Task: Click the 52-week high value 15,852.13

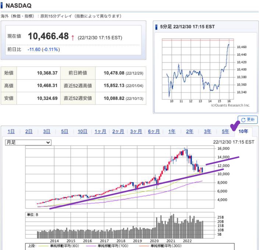Action: click(x=114, y=86)
